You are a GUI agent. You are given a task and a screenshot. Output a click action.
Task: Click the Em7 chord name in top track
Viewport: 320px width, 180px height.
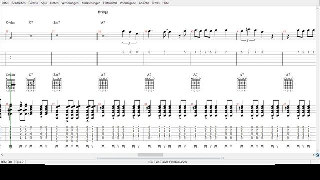click(x=57, y=22)
